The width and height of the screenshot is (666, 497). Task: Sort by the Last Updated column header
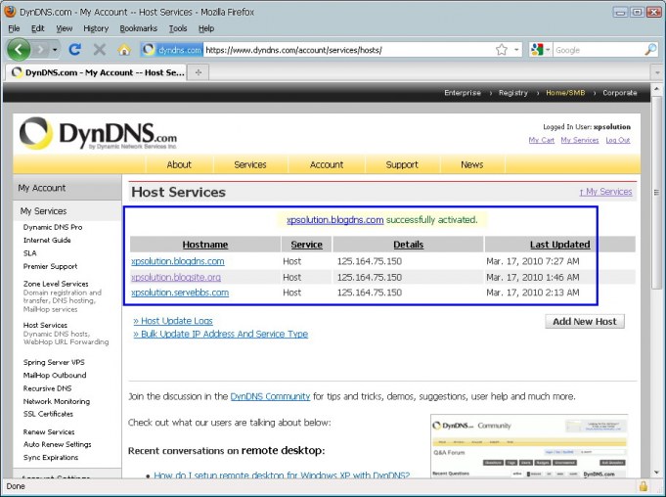click(559, 245)
